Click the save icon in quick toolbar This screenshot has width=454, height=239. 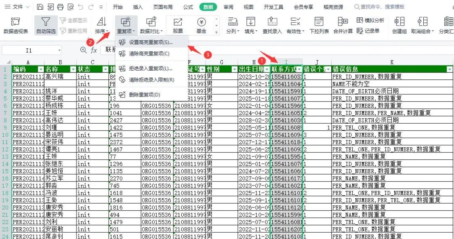40,7
